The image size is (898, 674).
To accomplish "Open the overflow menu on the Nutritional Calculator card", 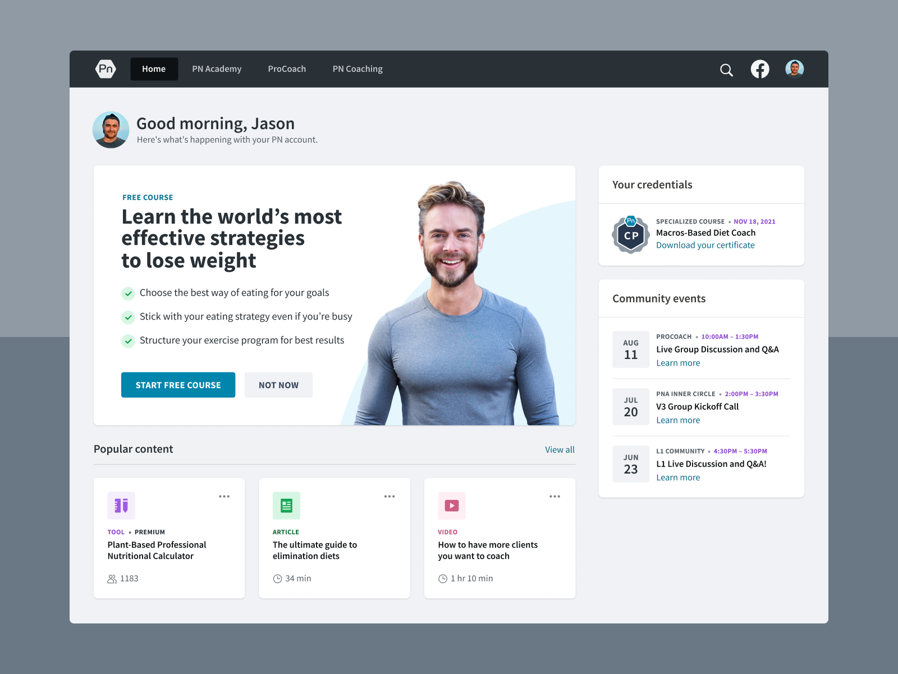I will (224, 496).
